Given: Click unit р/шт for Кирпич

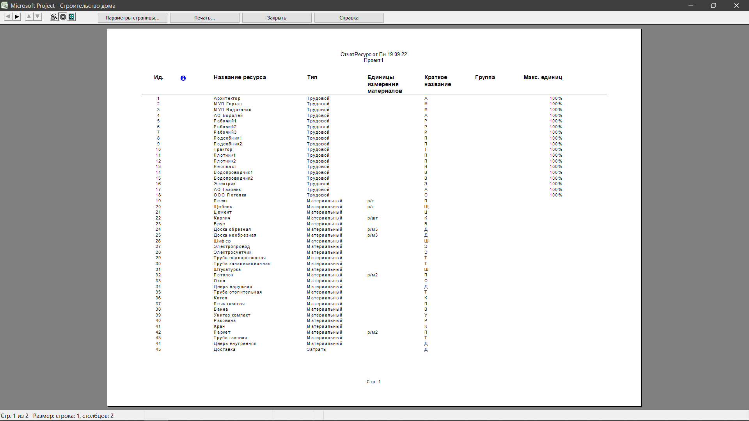Looking at the screenshot, I should click(373, 218).
